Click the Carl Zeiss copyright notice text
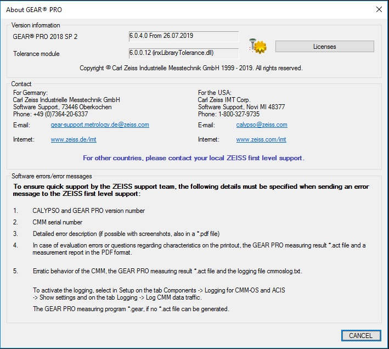 pyautogui.click(x=191, y=68)
